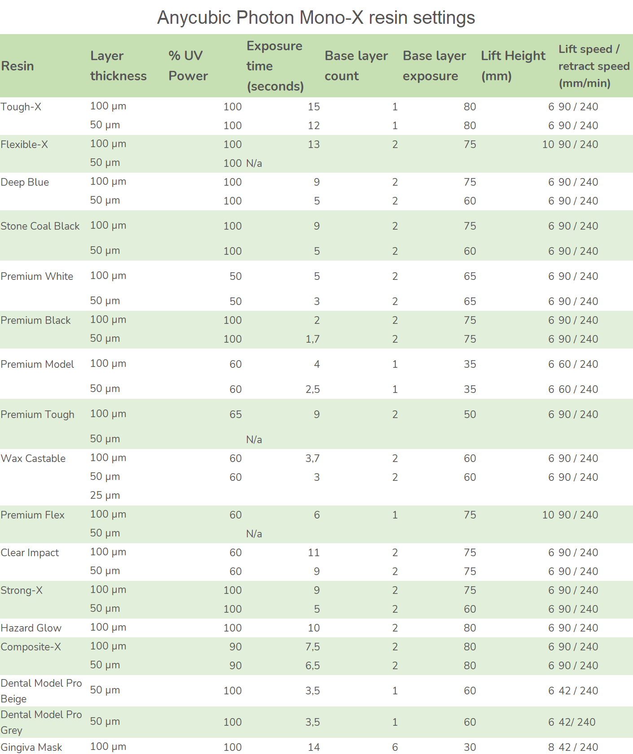Click the Composite-X resin name
633x754 pixels.
pos(31,647)
